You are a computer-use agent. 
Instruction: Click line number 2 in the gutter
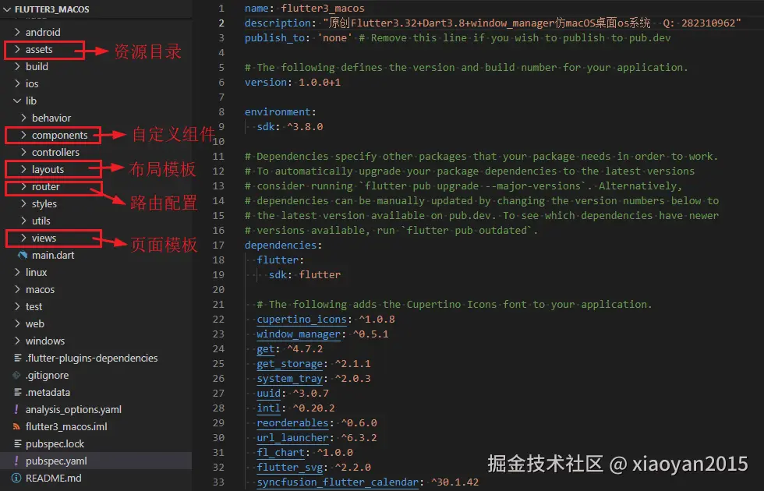pyautogui.click(x=221, y=23)
